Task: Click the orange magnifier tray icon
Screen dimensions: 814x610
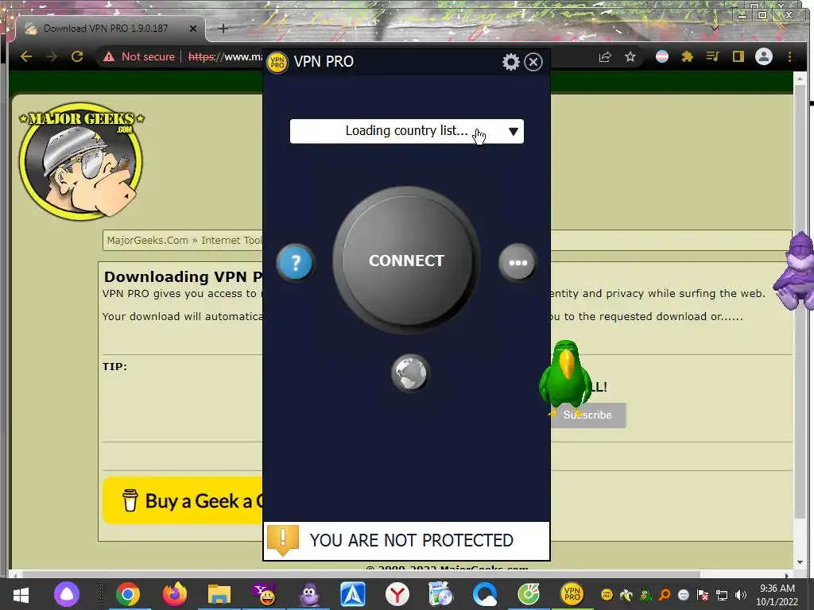Action: click(x=665, y=594)
